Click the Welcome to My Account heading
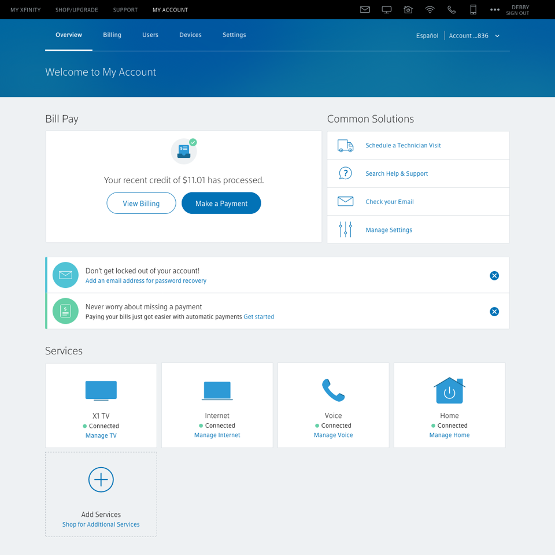The width and height of the screenshot is (555, 555). [x=101, y=72]
